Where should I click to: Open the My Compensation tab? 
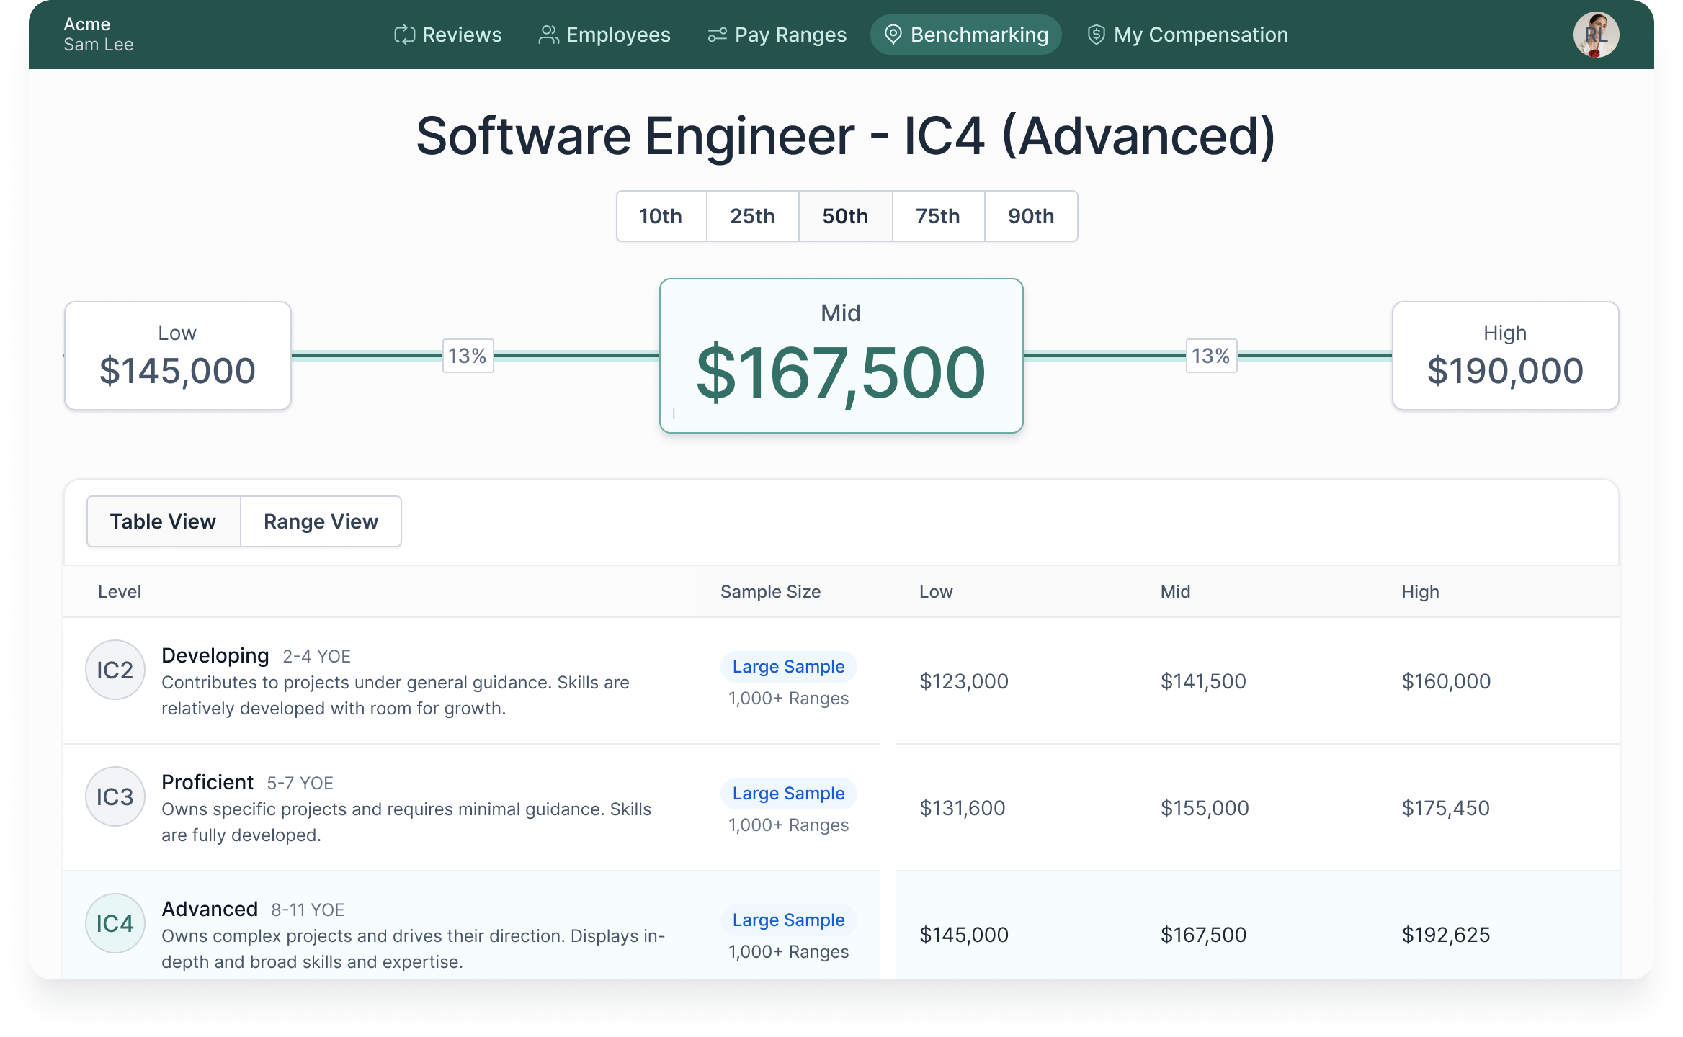(1186, 34)
